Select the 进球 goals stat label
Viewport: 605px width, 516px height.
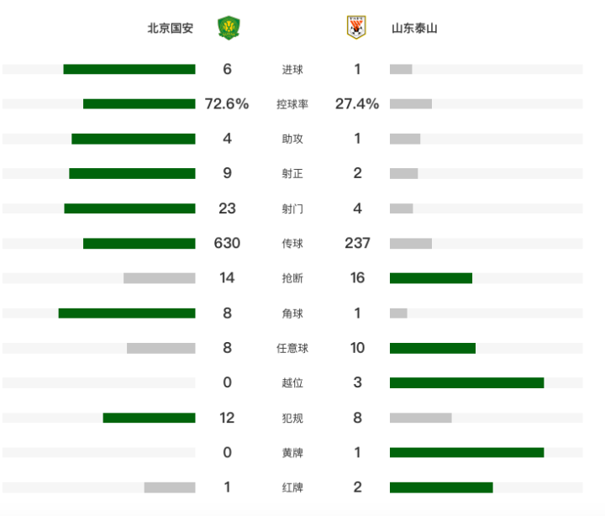[x=292, y=70]
